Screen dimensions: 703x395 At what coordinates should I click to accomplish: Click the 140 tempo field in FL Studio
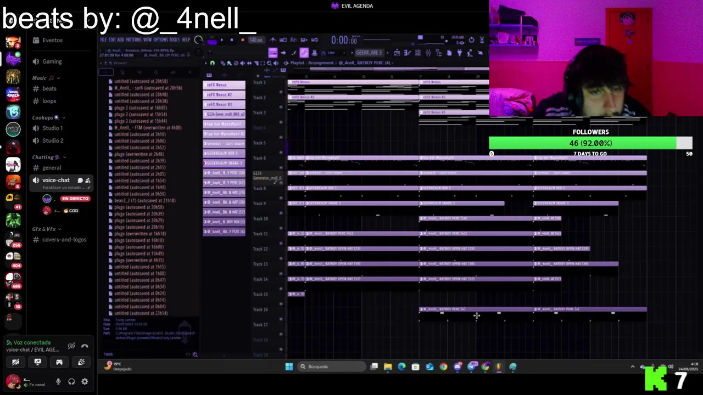click(256, 39)
